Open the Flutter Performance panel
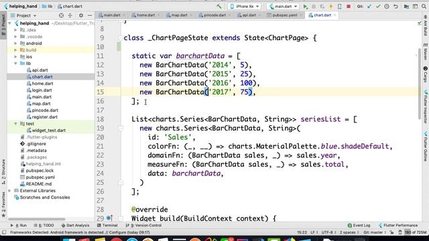Screen dimensions: 429x241 point(398,226)
